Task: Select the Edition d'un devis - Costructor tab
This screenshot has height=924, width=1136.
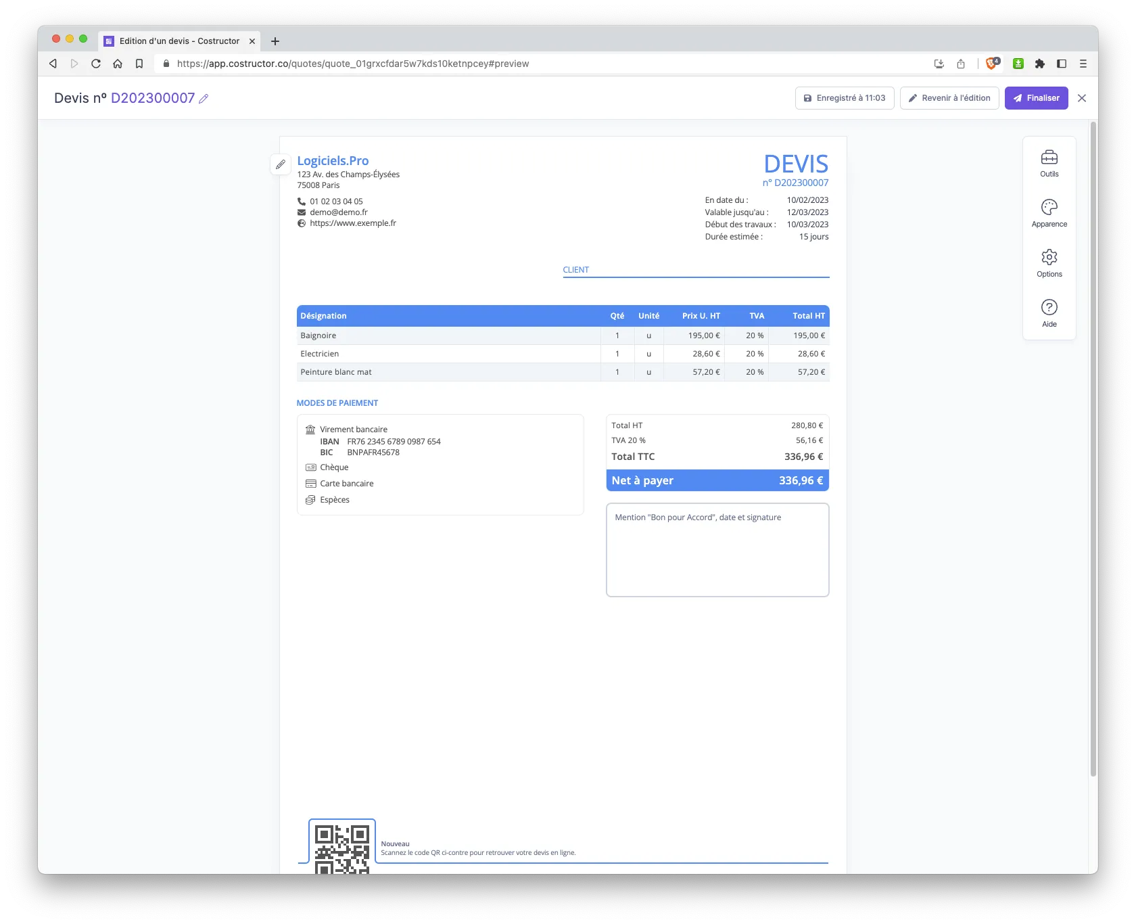Action: coord(179,41)
